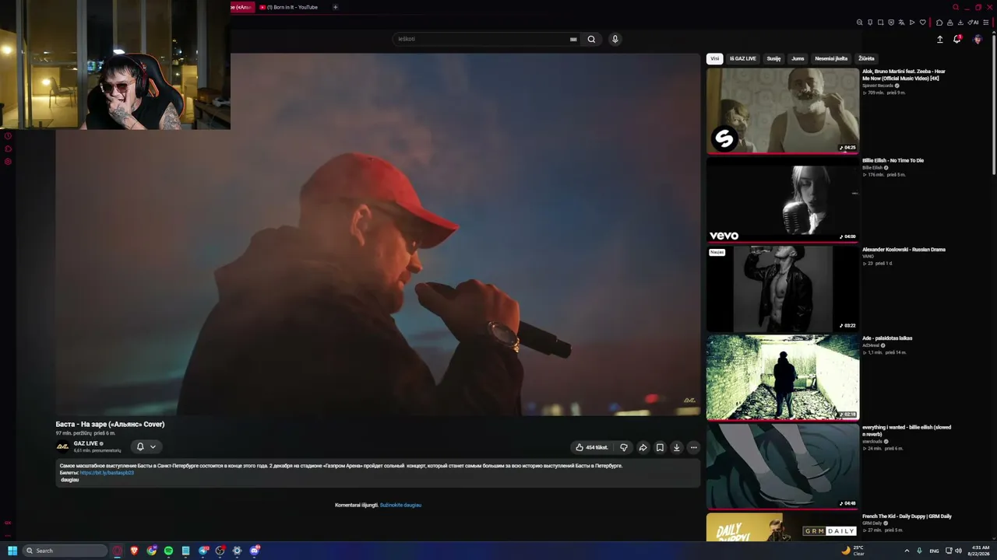Open the player play-arrow icon in toolbar

(x=912, y=23)
